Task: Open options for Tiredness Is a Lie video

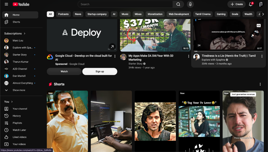Action: coord(262,56)
